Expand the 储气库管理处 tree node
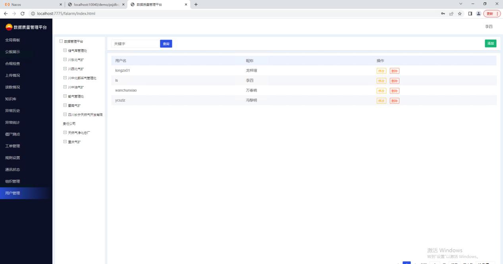The image size is (503, 264). pyautogui.click(x=65, y=50)
